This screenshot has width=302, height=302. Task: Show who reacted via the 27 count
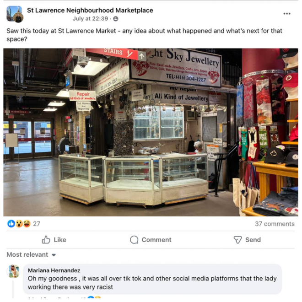pyautogui.click(x=37, y=224)
